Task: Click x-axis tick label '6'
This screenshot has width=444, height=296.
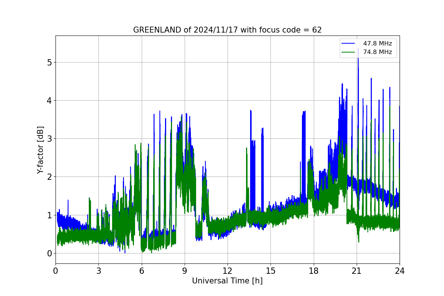Action: tap(141, 270)
